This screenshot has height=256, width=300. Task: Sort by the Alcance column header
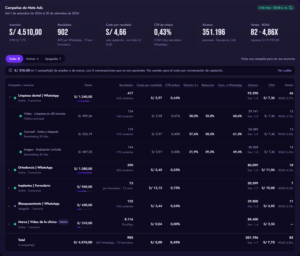pos(253,85)
